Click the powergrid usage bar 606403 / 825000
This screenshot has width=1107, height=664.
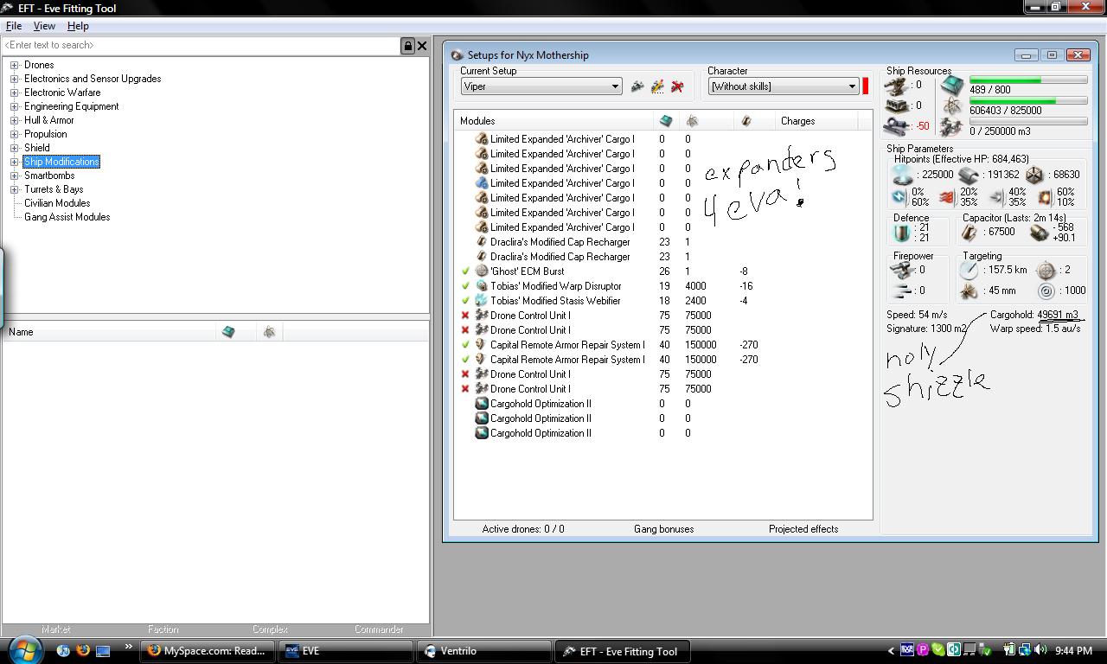[x=1028, y=101]
